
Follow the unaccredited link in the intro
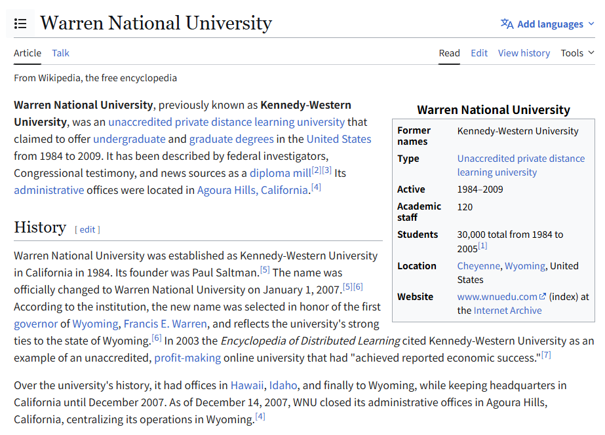pyautogui.click(x=140, y=122)
